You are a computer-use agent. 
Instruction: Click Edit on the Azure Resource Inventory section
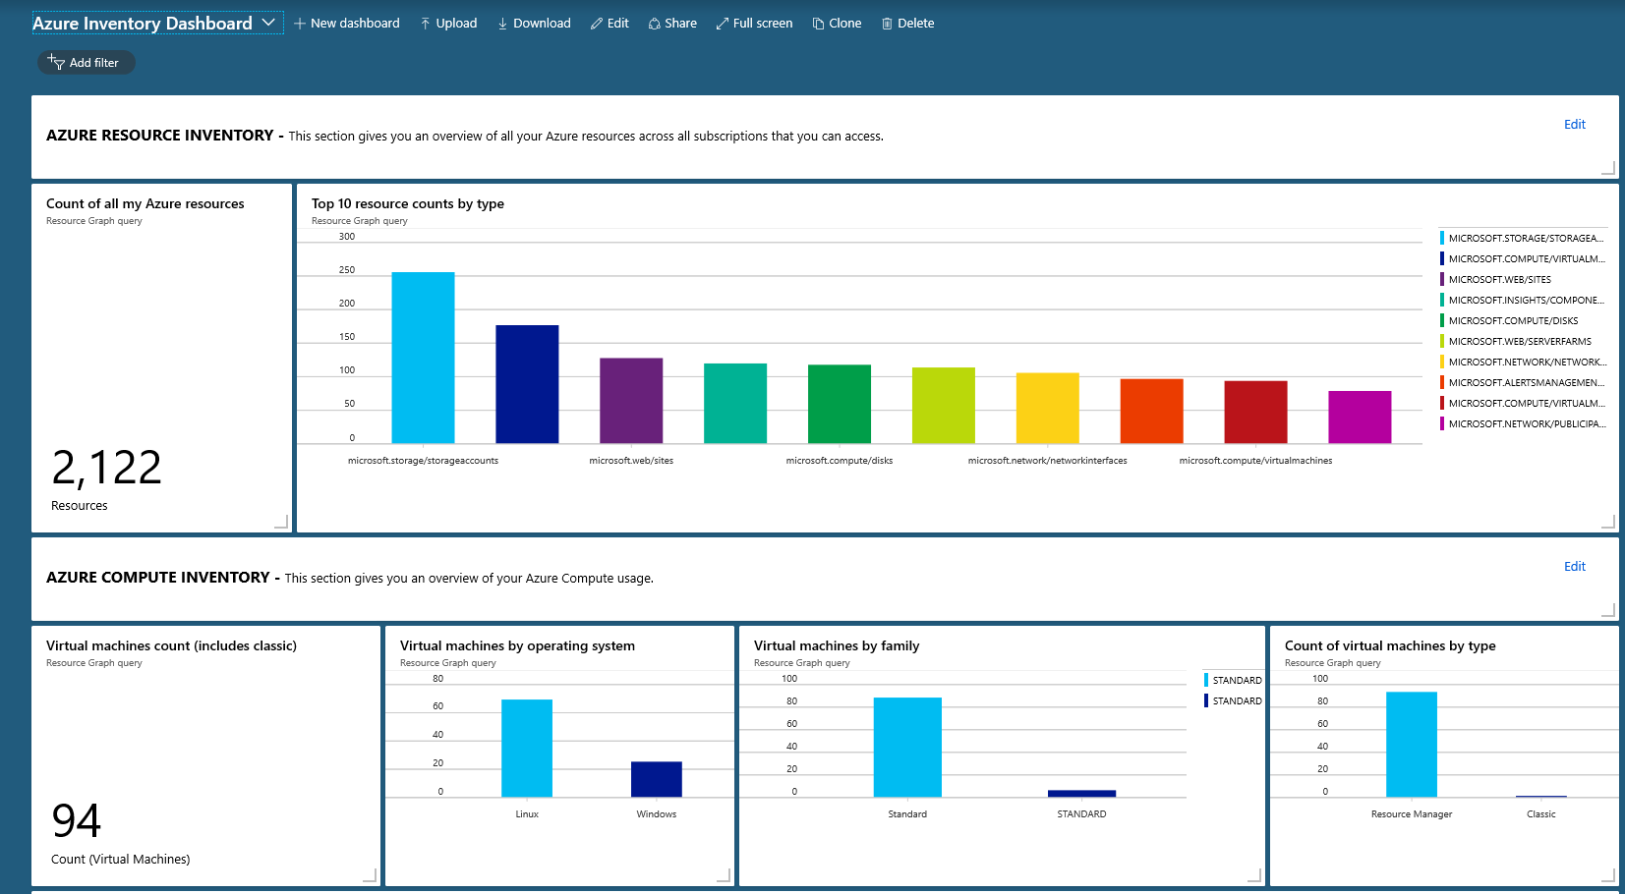coord(1574,124)
